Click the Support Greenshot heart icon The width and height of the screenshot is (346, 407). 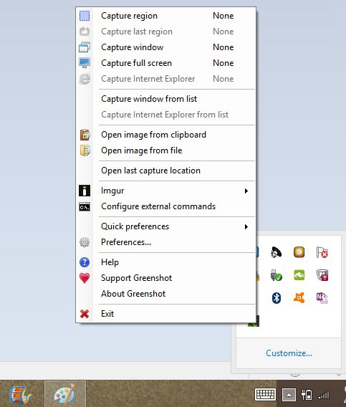pos(85,278)
